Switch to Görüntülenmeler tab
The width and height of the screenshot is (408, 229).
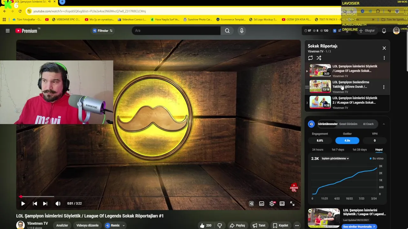coord(327,124)
